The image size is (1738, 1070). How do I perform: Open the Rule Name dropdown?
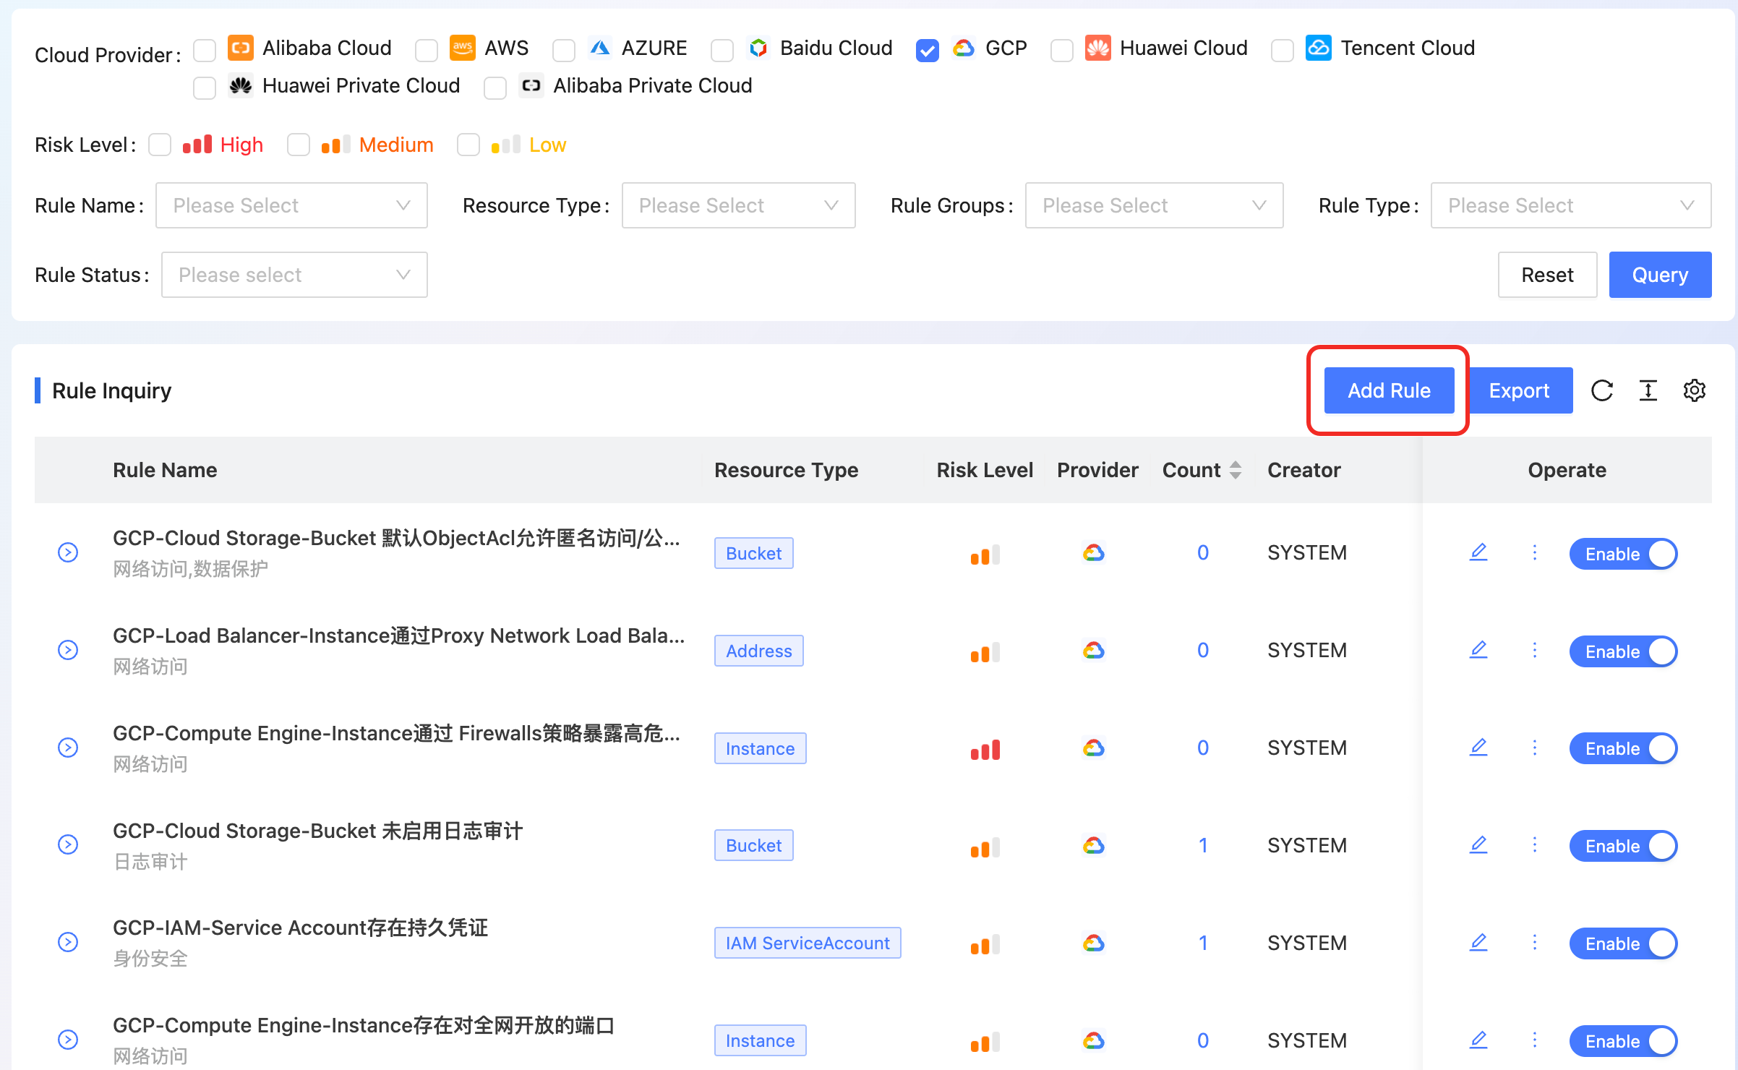(291, 205)
